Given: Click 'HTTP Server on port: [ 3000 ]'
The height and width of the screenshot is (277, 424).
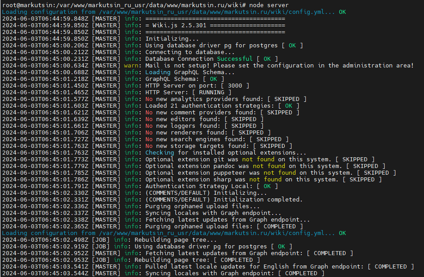Looking at the screenshot, I should pyautogui.click(x=125, y=85).
